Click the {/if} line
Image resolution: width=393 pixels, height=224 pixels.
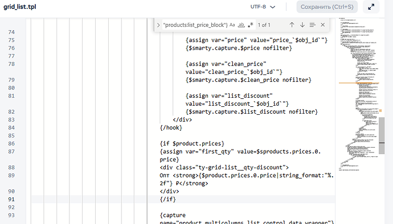167,199
